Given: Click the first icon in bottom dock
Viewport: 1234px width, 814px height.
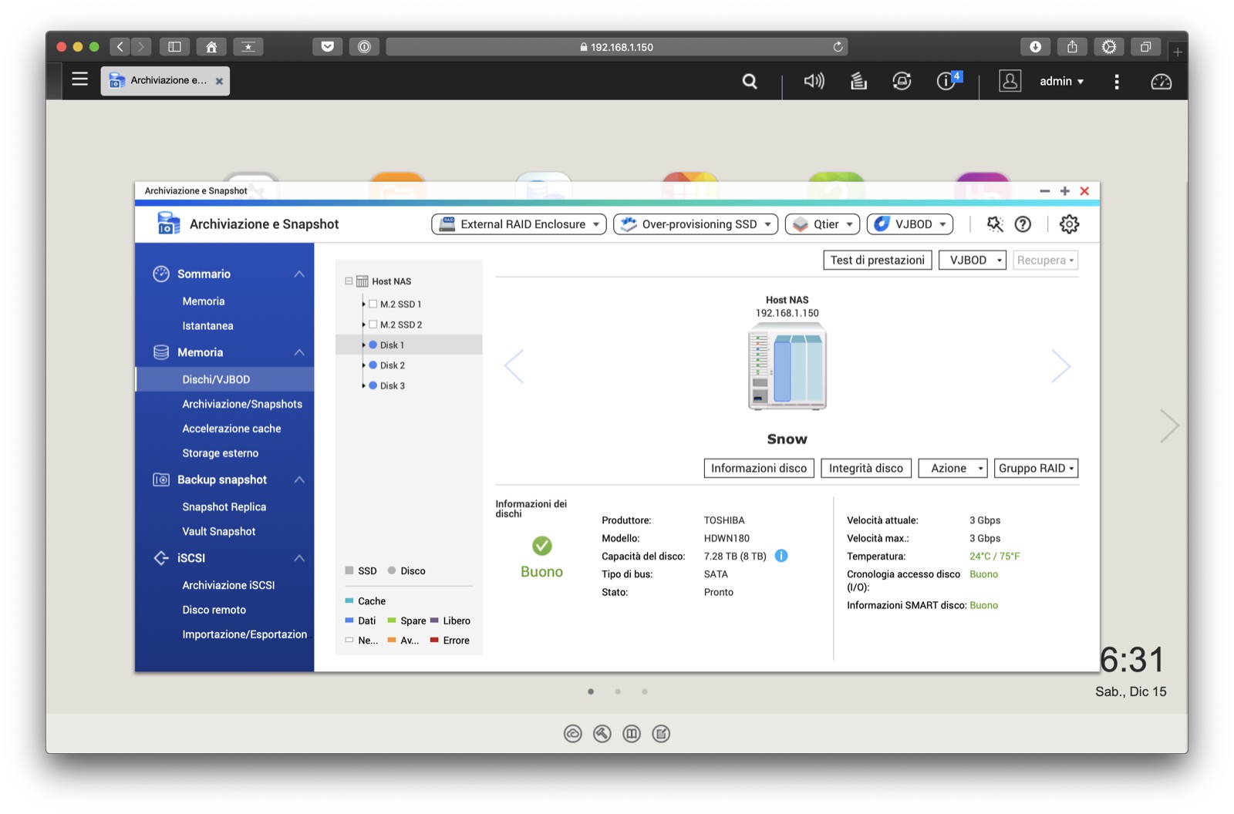Looking at the screenshot, I should [x=572, y=734].
